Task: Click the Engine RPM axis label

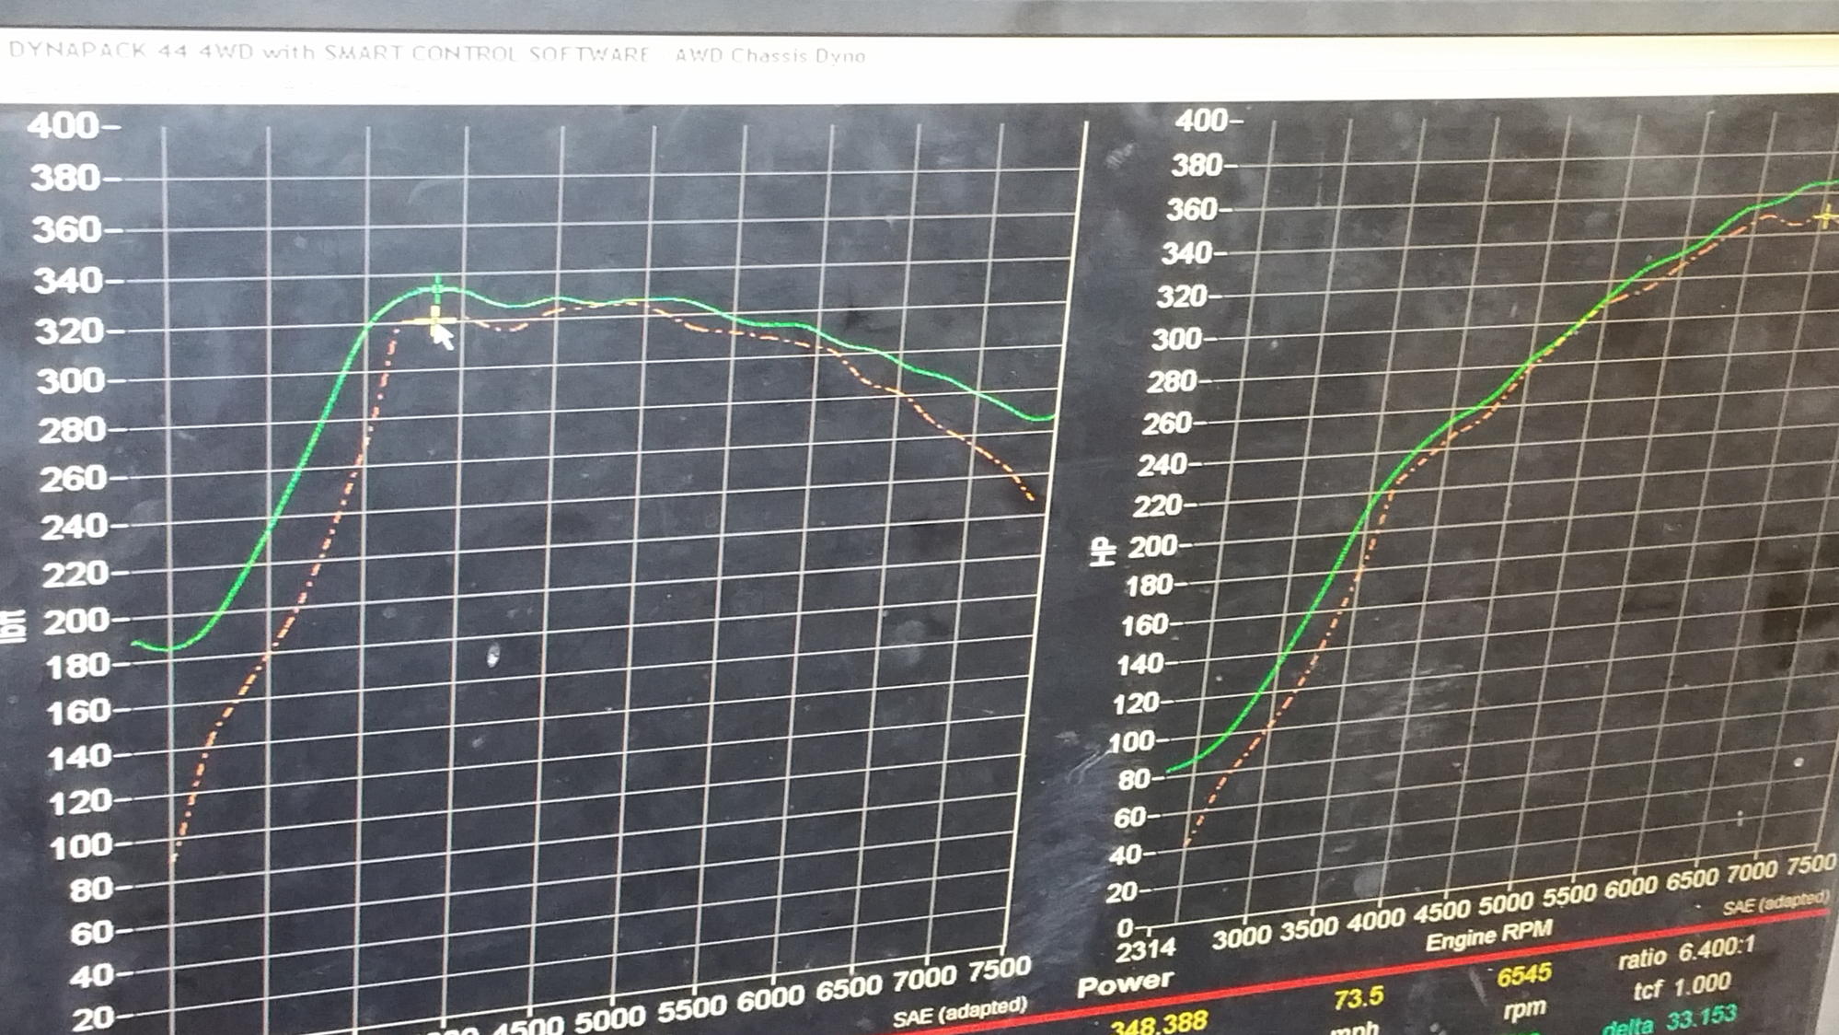Action: [x=1488, y=936]
